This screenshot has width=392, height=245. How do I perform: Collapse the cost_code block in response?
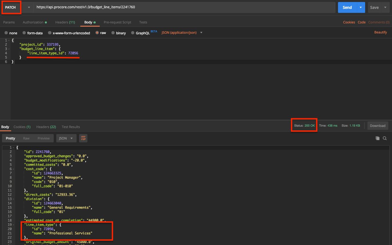[14, 169]
